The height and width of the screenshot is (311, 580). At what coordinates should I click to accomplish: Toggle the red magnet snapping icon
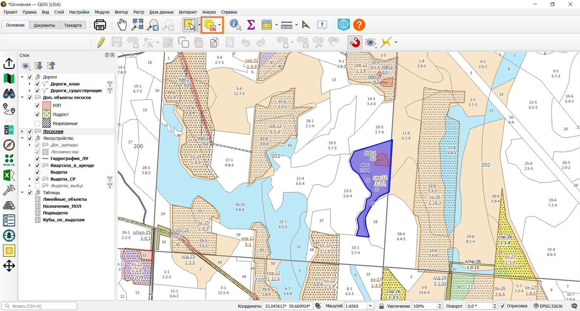tap(355, 42)
